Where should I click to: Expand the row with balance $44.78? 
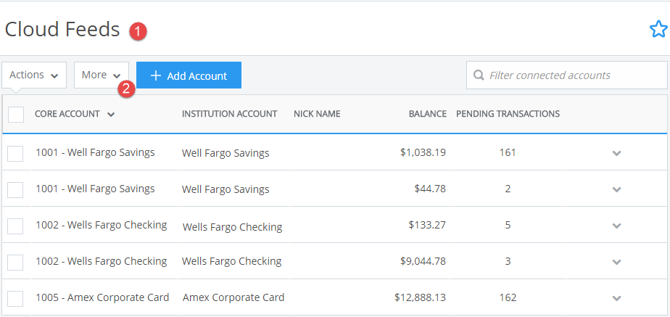616,189
